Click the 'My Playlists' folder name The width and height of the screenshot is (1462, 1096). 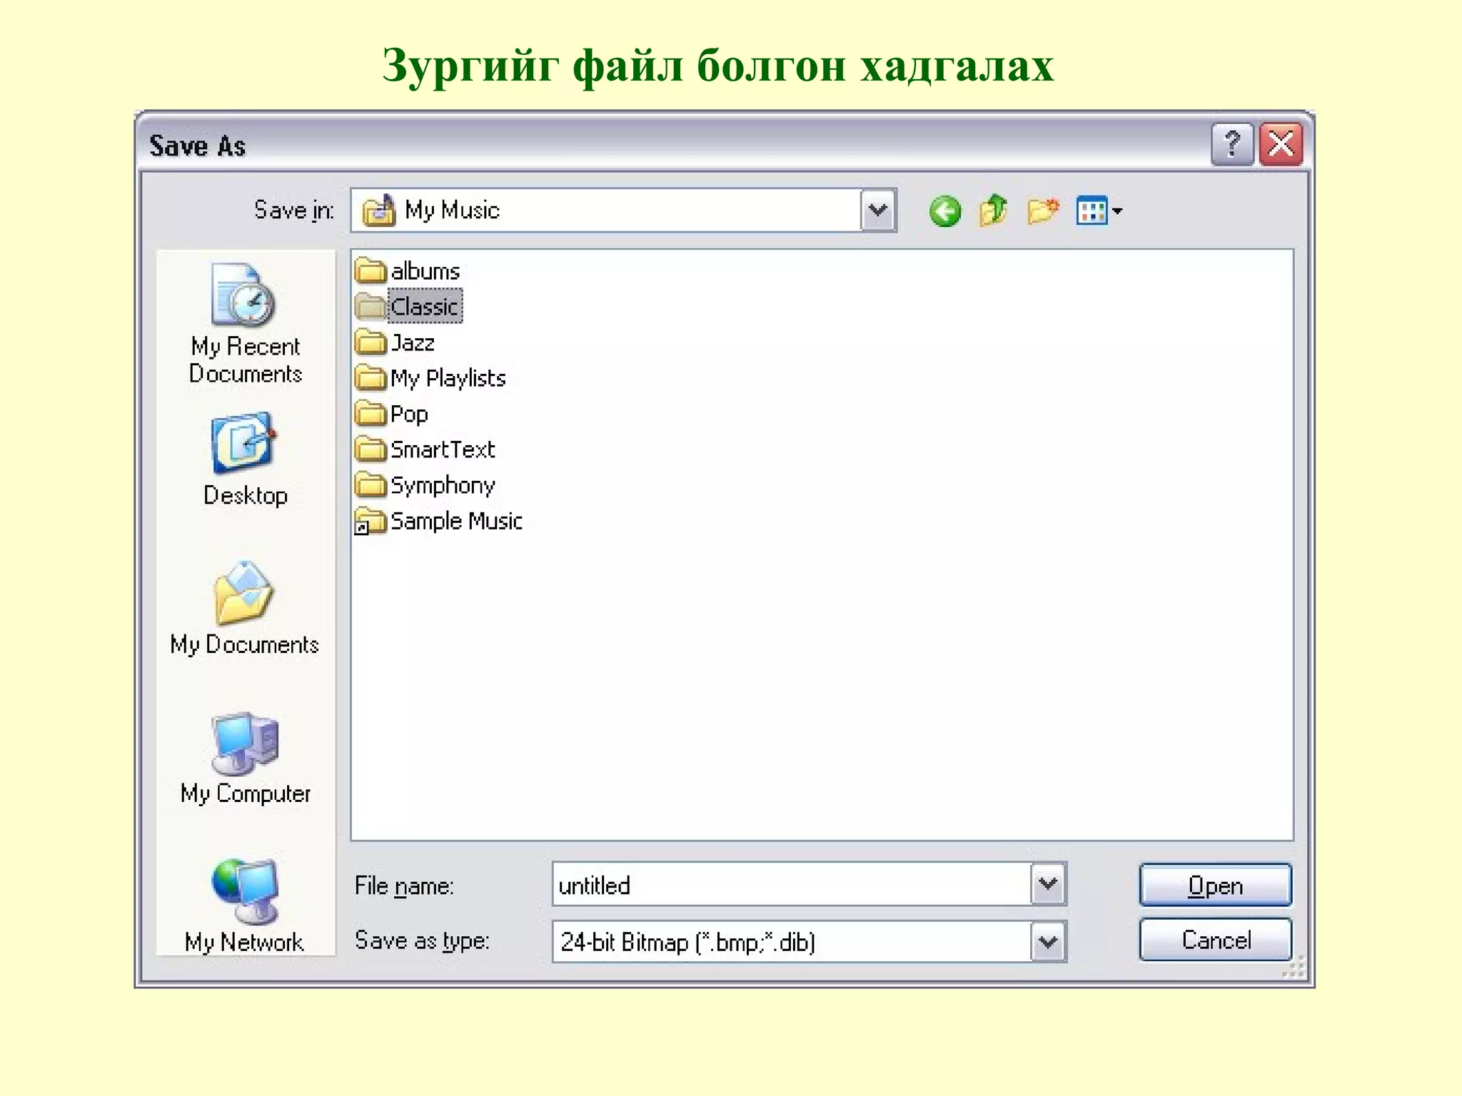(448, 378)
